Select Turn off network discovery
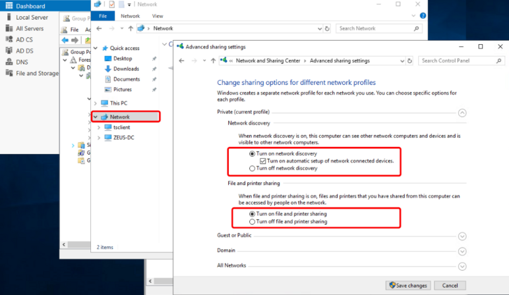 (252, 168)
